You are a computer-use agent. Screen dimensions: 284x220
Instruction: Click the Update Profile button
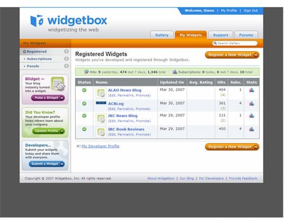tap(49, 131)
